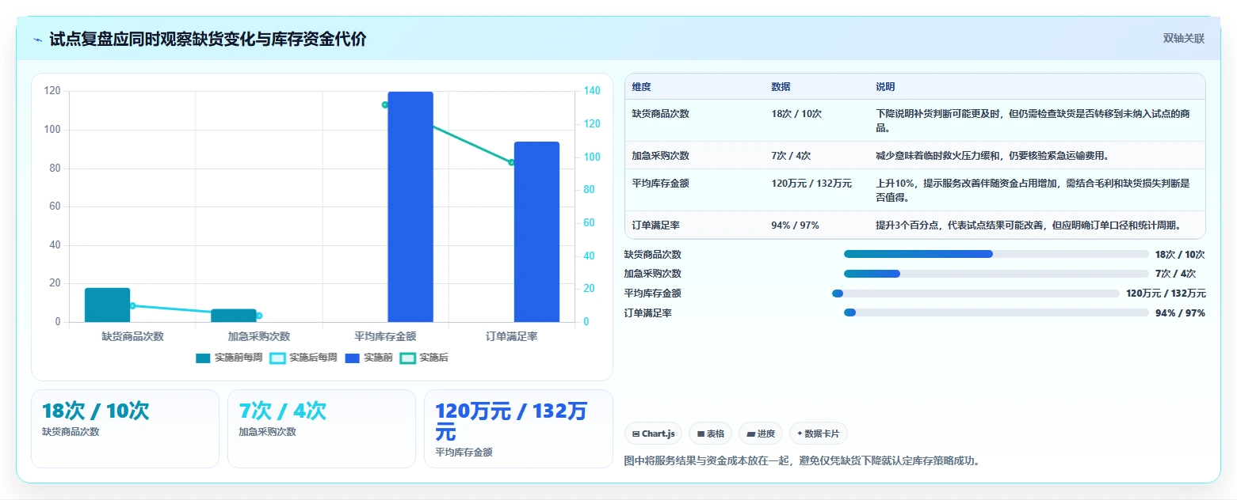Click the footer note starting 图中将服务结果

tap(804, 460)
